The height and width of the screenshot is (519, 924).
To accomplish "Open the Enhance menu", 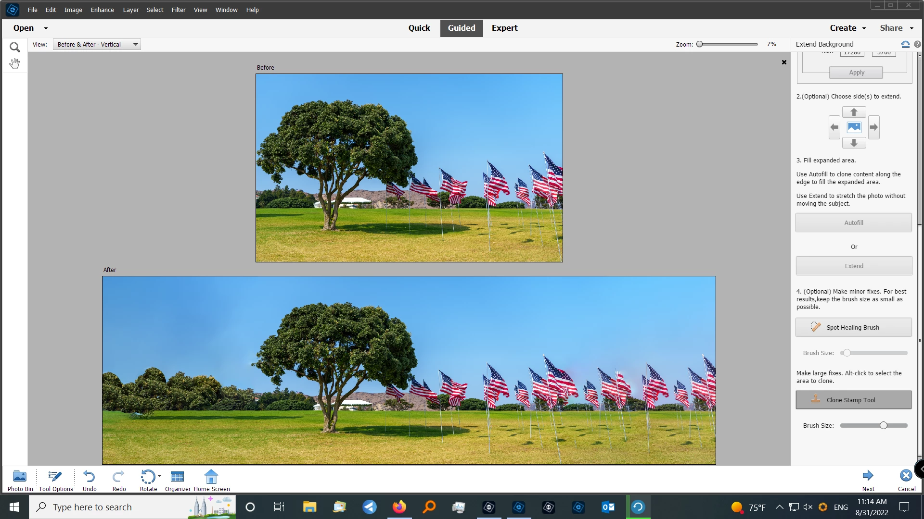I will click(x=102, y=10).
